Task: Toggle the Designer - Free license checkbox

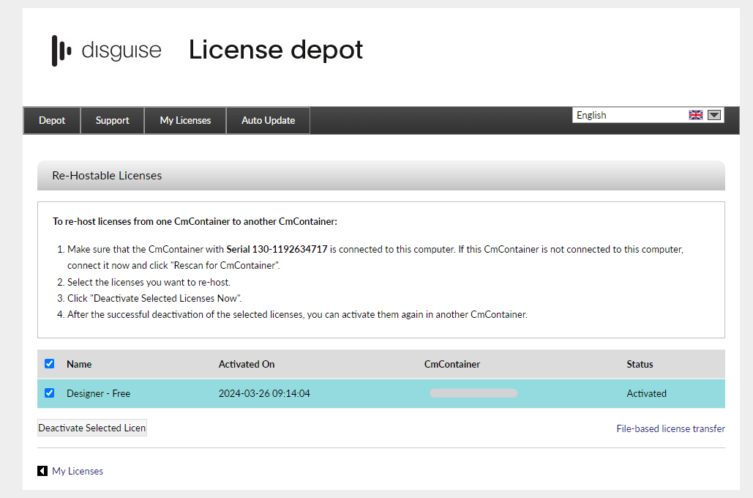Action: (x=49, y=393)
